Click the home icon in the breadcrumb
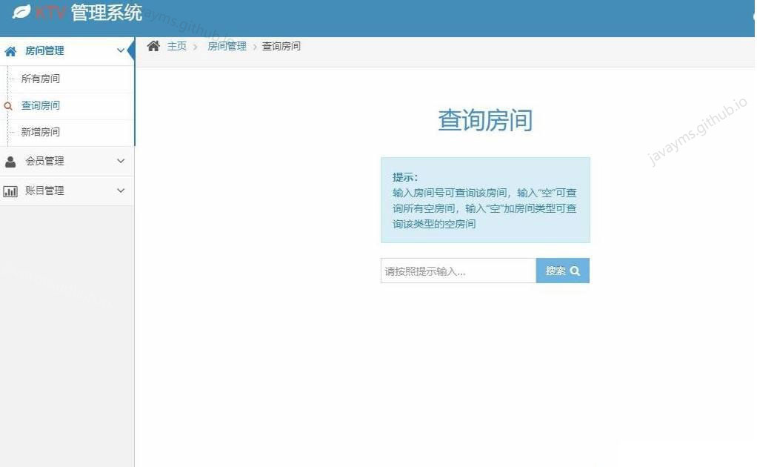Image resolution: width=757 pixels, height=467 pixels. (153, 46)
